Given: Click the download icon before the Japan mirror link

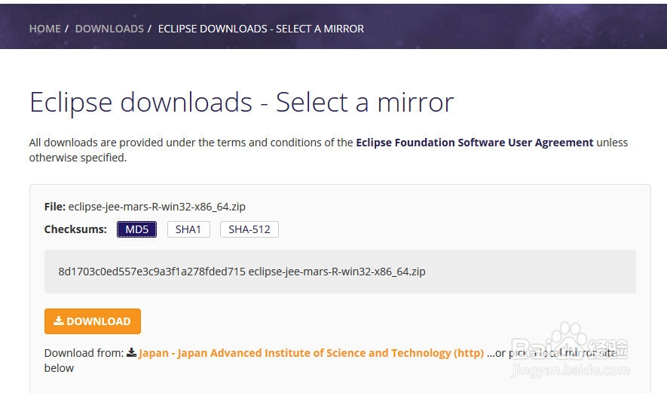Looking at the screenshot, I should [131, 352].
